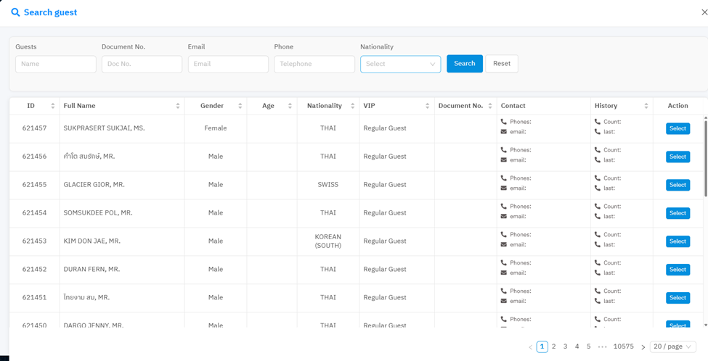Sort the table by ID column

52,106
